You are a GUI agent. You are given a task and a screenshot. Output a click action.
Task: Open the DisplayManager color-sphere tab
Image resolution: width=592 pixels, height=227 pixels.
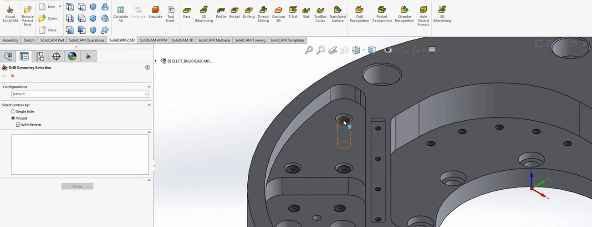[x=72, y=56]
